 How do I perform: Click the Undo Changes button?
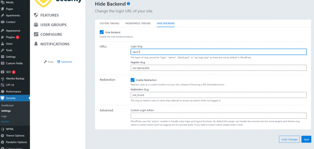pos(289,139)
